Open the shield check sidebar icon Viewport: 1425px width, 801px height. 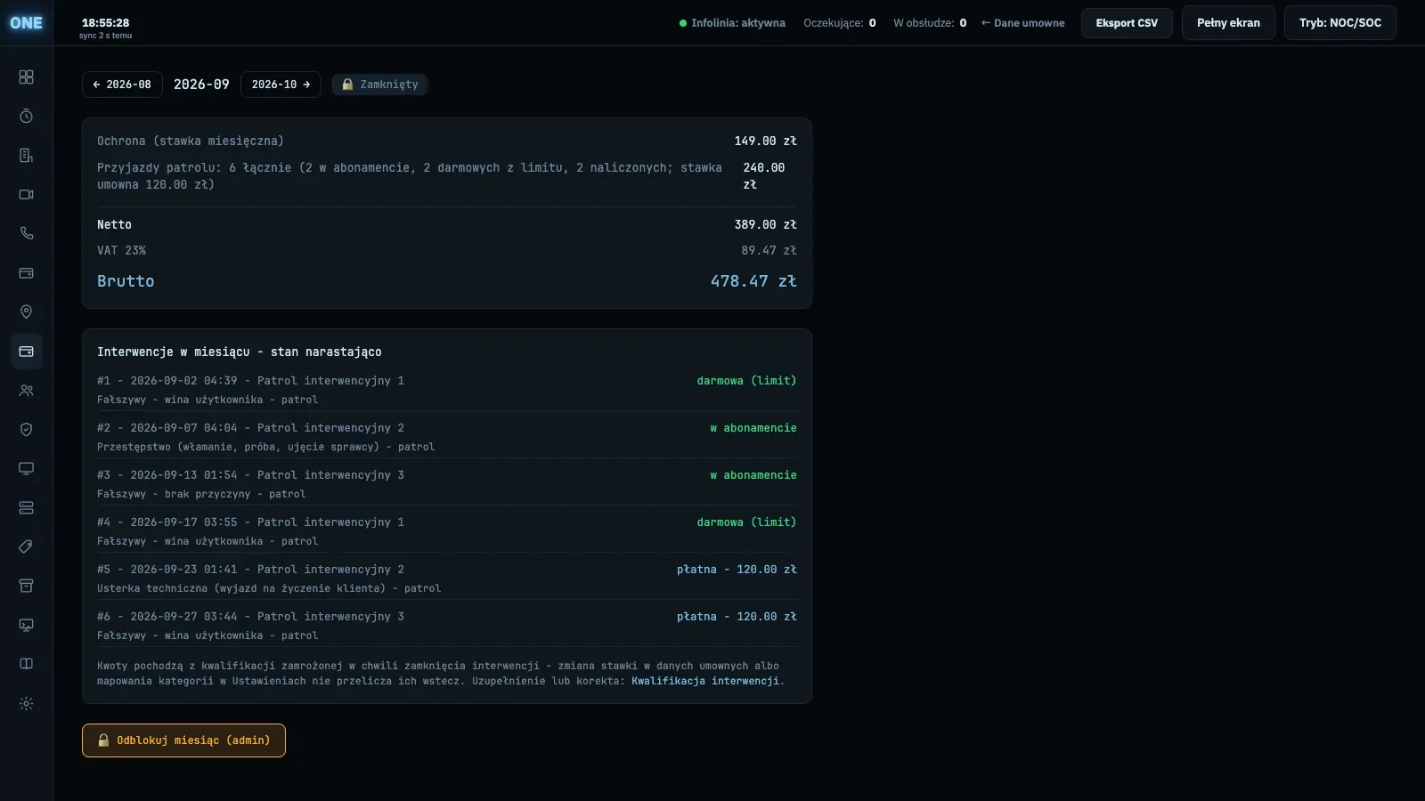[26, 430]
